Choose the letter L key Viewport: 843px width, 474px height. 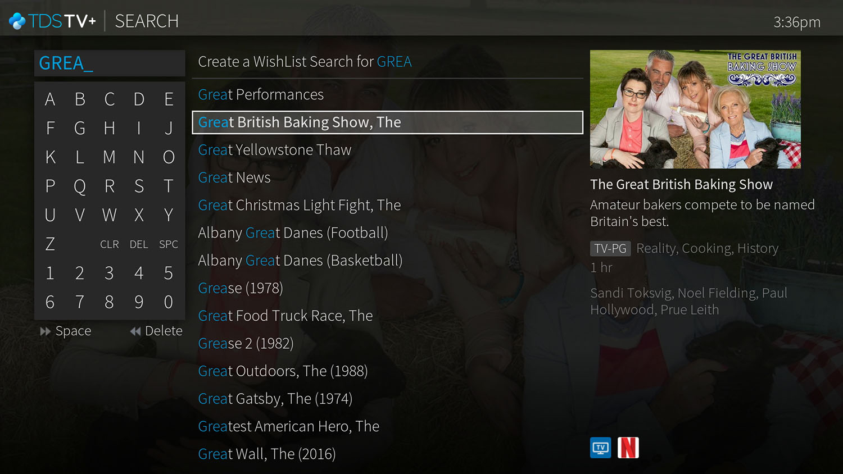[x=80, y=157]
